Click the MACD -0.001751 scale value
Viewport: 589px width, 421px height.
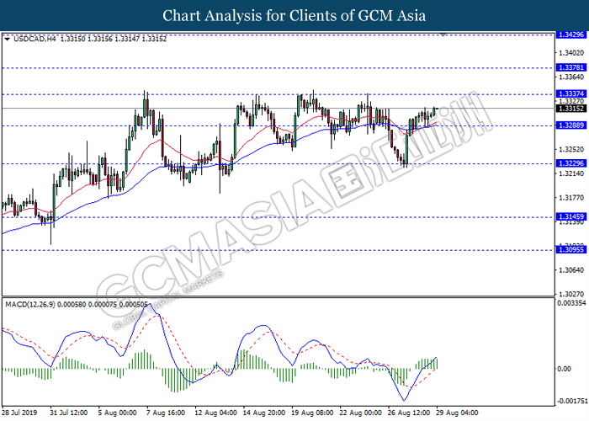[571, 402]
